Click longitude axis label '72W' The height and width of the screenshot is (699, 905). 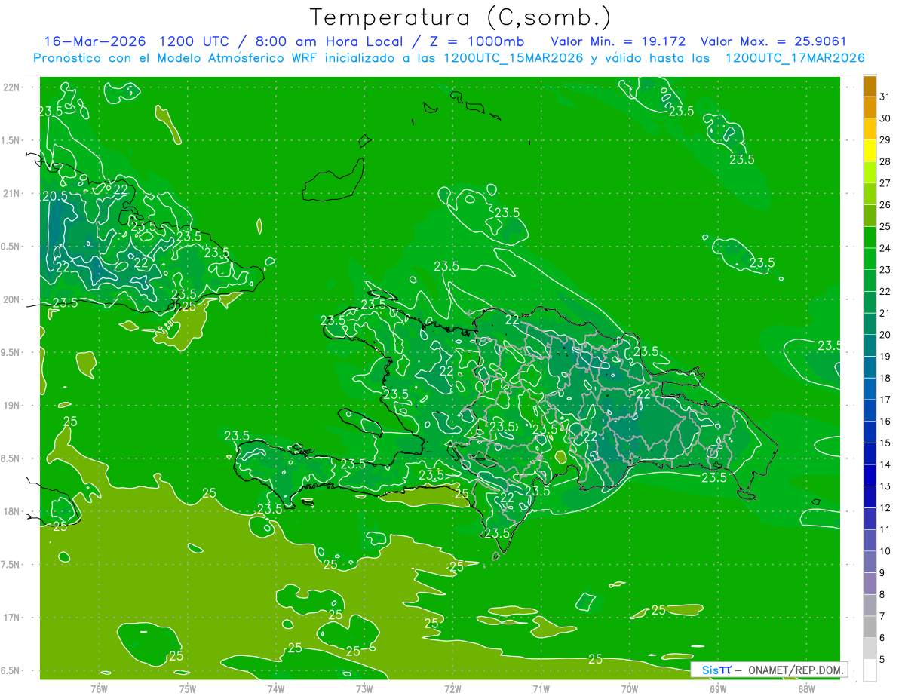(452, 688)
